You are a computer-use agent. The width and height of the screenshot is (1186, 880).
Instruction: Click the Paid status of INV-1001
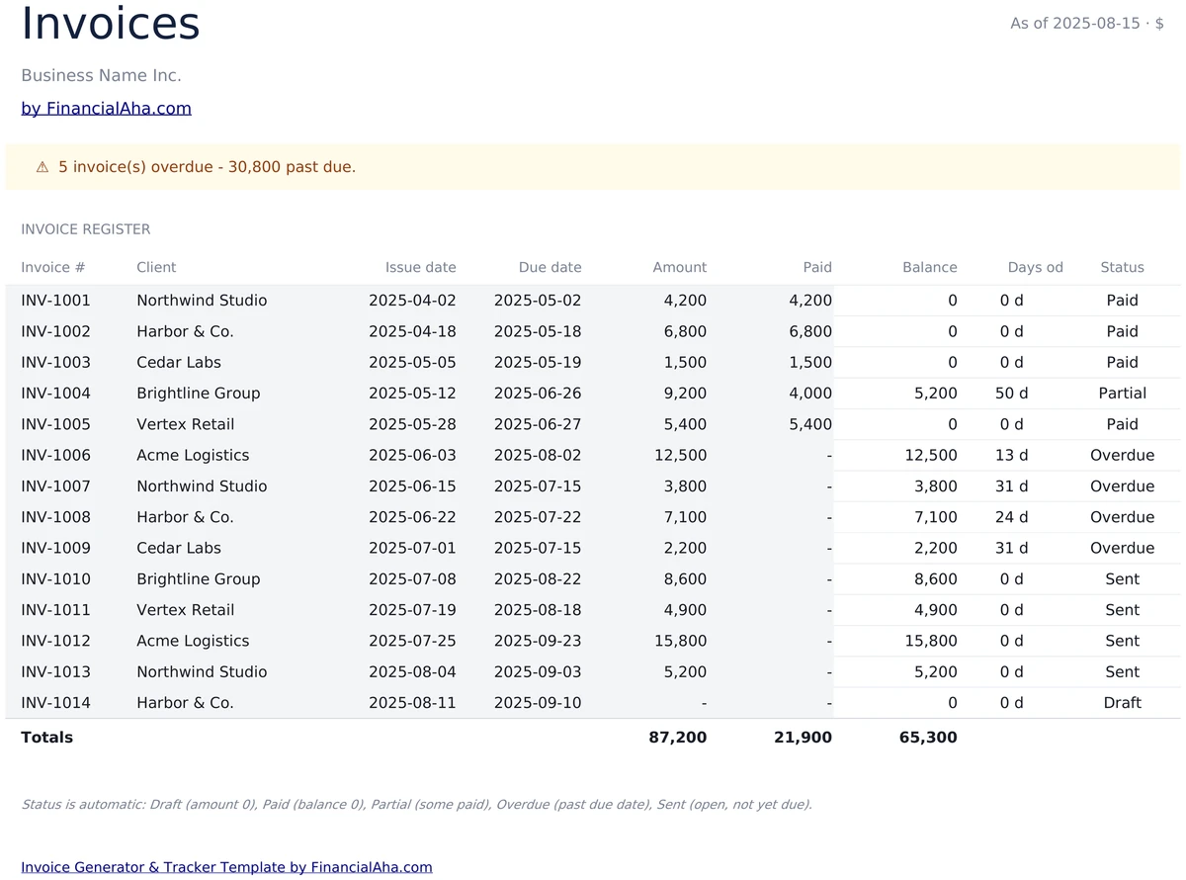click(x=1123, y=301)
